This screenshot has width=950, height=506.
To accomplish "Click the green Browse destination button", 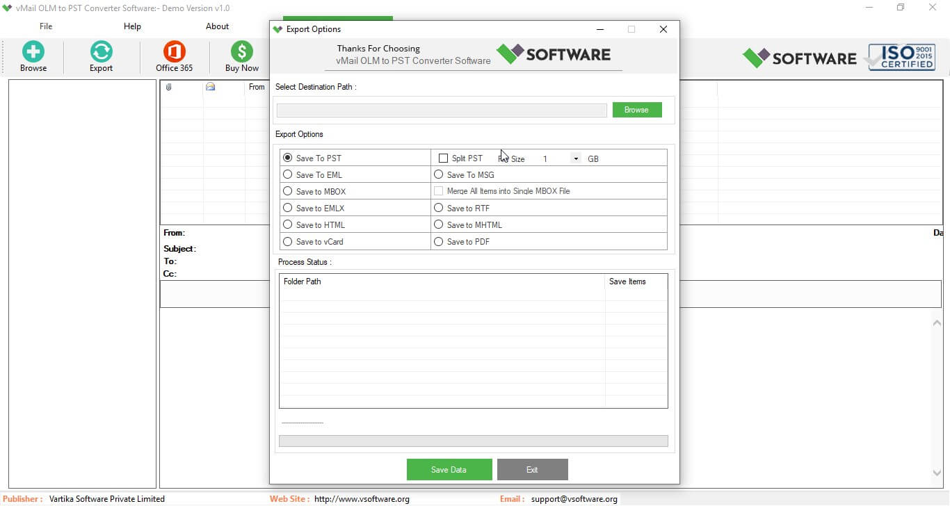I will point(636,110).
